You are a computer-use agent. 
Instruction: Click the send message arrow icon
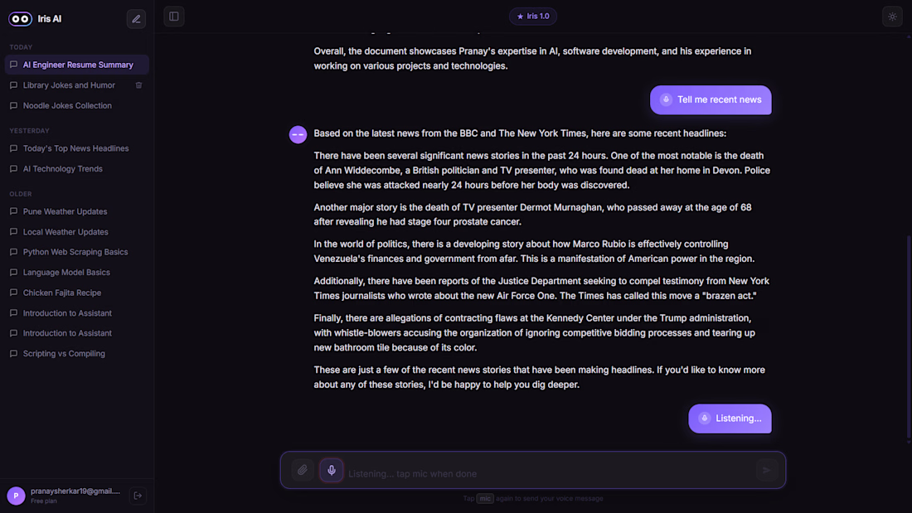tap(767, 470)
